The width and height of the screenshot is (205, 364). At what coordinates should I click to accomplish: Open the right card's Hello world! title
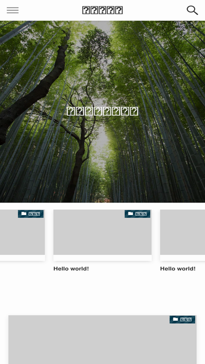pos(178,268)
